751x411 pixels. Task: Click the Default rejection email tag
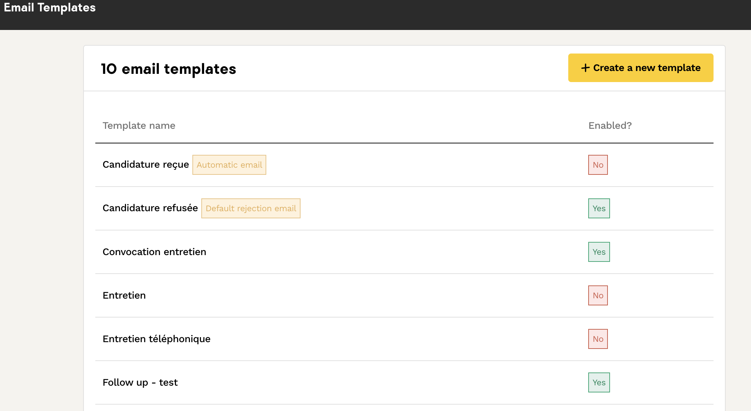(x=251, y=208)
